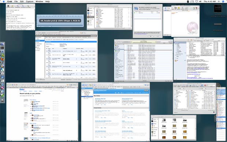Open the Flickr activity time range dropdown
The image size is (227, 142).
pos(30,96)
